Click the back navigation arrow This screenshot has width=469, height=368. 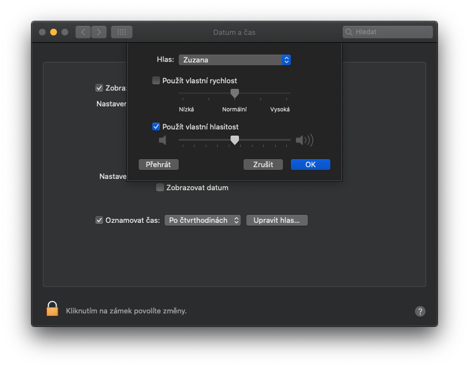[83, 32]
